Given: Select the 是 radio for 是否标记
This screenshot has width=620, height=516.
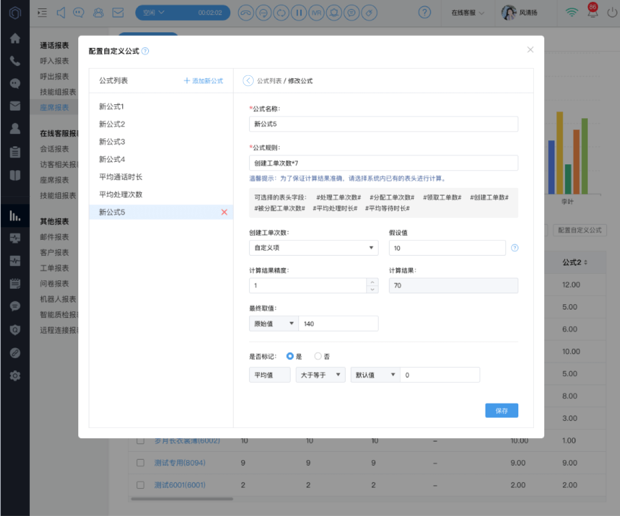Looking at the screenshot, I should point(290,356).
